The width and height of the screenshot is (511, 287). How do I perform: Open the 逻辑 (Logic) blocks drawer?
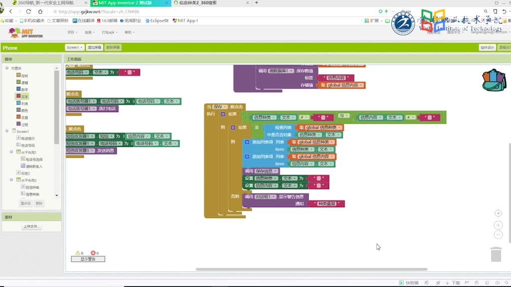point(22,82)
